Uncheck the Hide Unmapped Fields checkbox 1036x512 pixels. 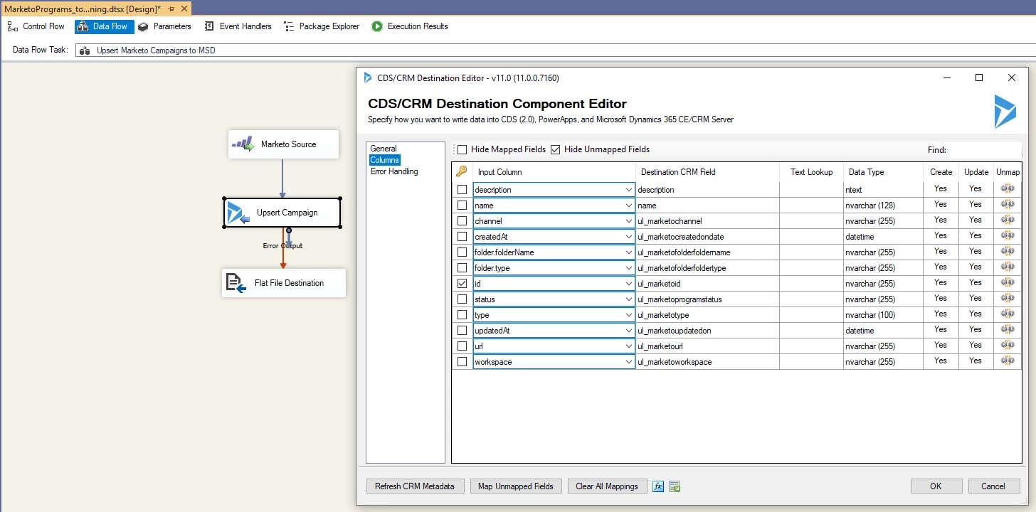pyautogui.click(x=556, y=149)
